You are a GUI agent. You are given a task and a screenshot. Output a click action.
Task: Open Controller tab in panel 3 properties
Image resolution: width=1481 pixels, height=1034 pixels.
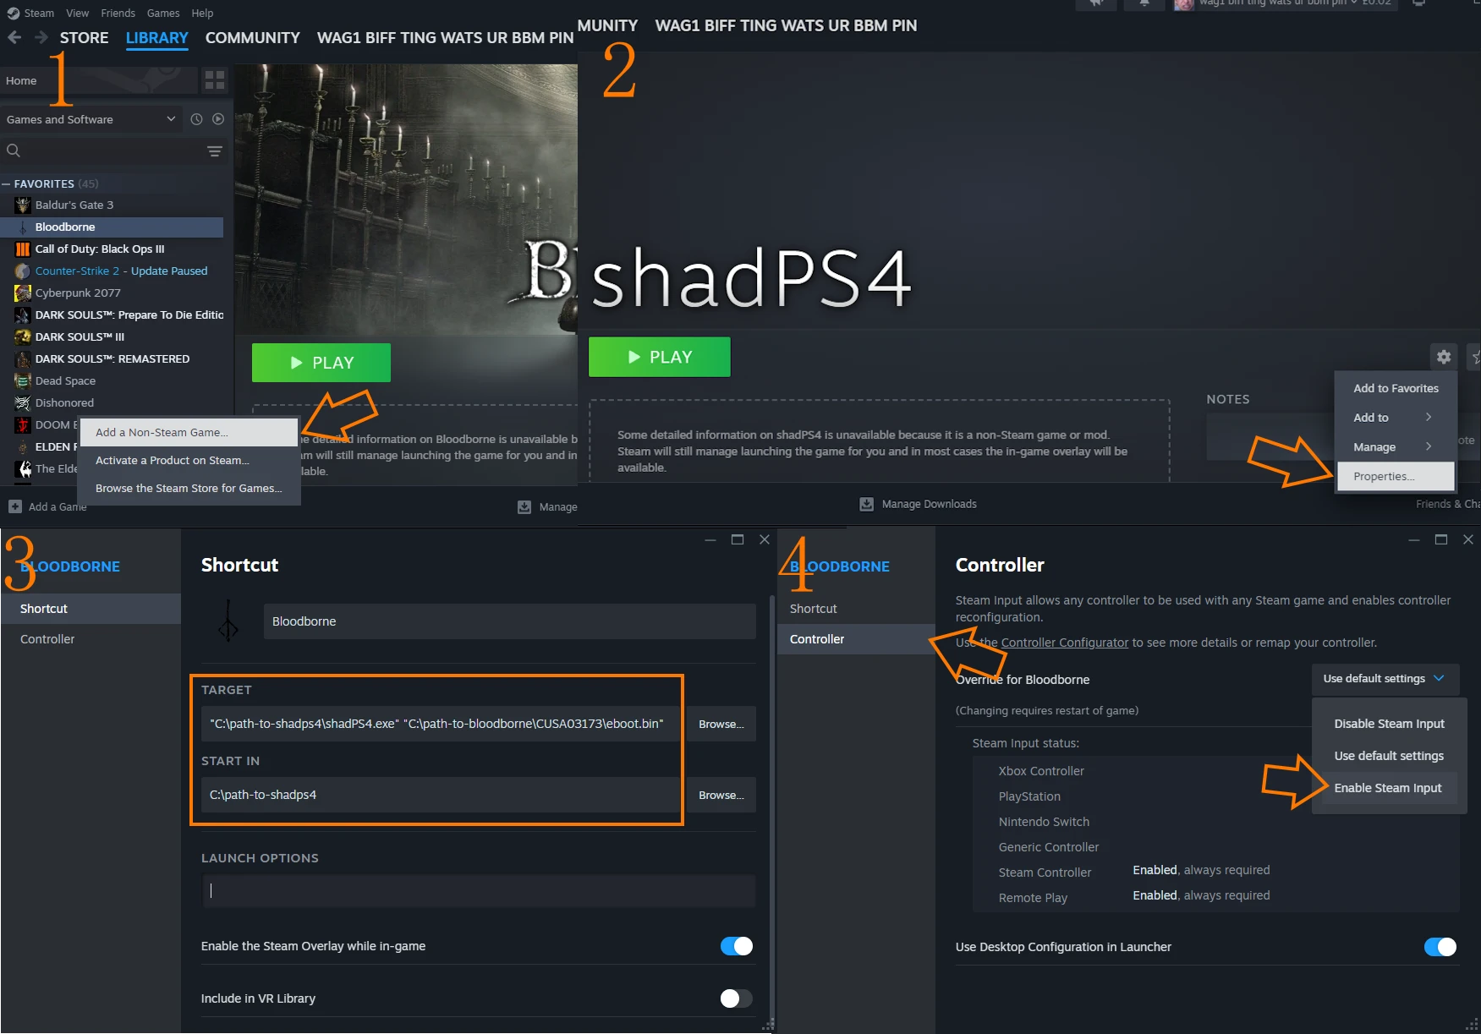(91, 639)
